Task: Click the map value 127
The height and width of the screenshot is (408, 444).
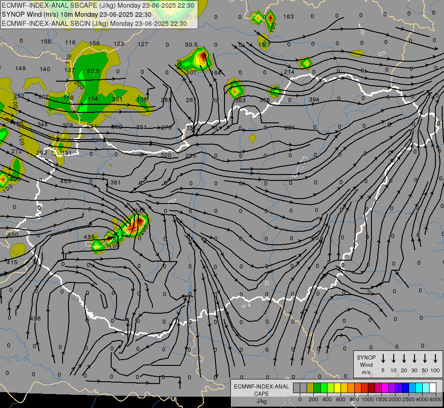Action: pos(143,44)
